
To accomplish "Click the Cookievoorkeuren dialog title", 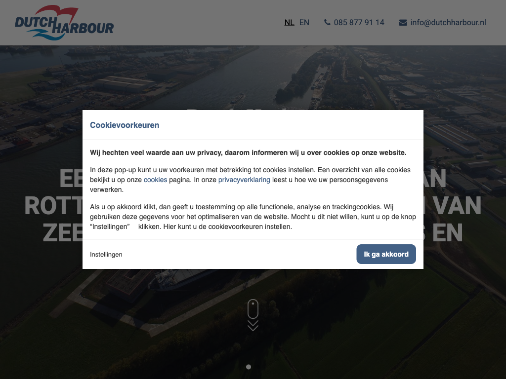I will (125, 125).
